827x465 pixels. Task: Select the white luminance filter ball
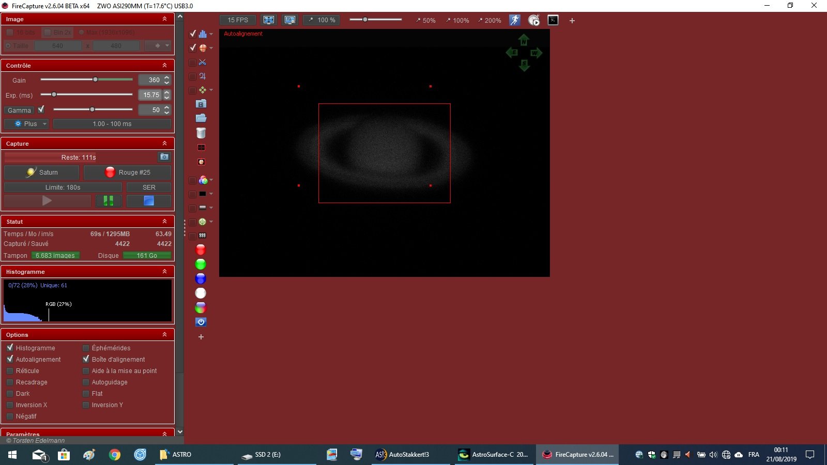point(201,293)
